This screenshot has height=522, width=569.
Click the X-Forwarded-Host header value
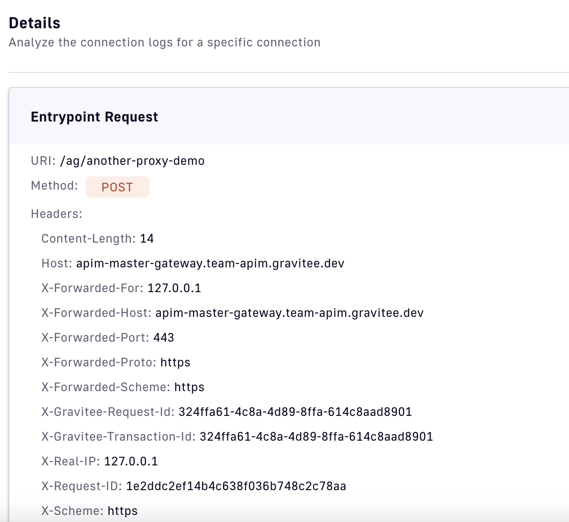tap(289, 313)
